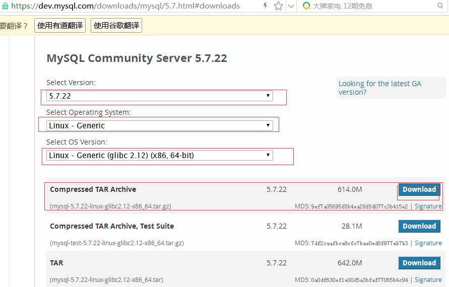Open the Select OS Version dropdown
Image resolution: width=449 pixels, height=287 pixels.
(x=160, y=156)
